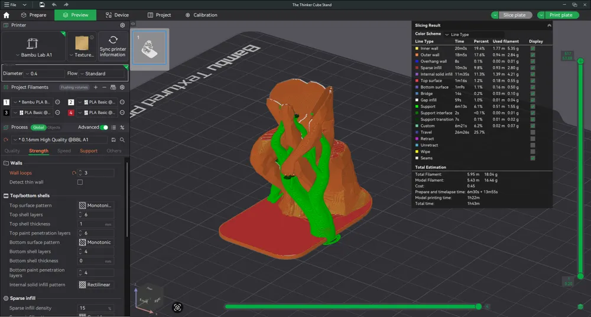Open Bottom surface pattern dropdown
Image resolution: width=591 pixels, height=317 pixels.
(96, 243)
